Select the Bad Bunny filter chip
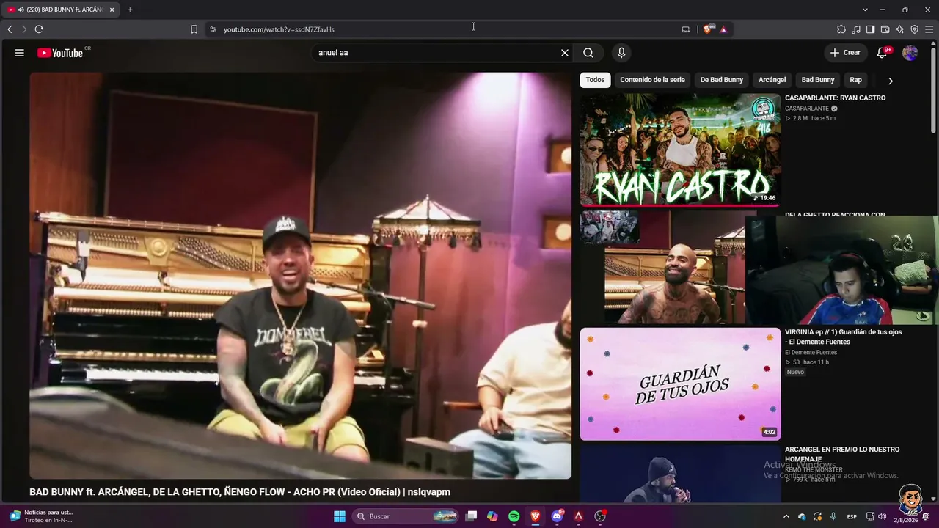Viewport: 939px width, 528px height. tap(818, 80)
